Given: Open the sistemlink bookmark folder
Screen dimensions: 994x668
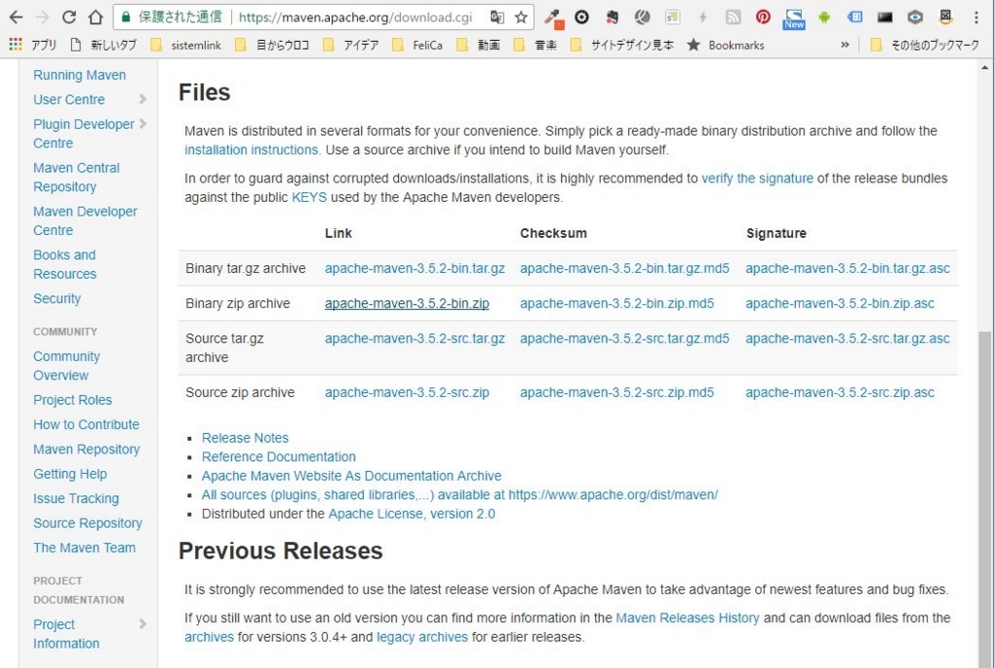Looking at the screenshot, I should [185, 45].
